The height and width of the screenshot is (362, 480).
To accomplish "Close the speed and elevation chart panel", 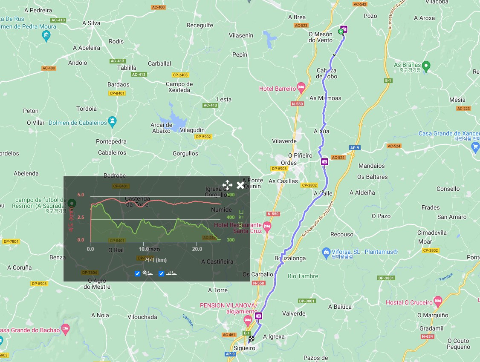I will click(240, 185).
